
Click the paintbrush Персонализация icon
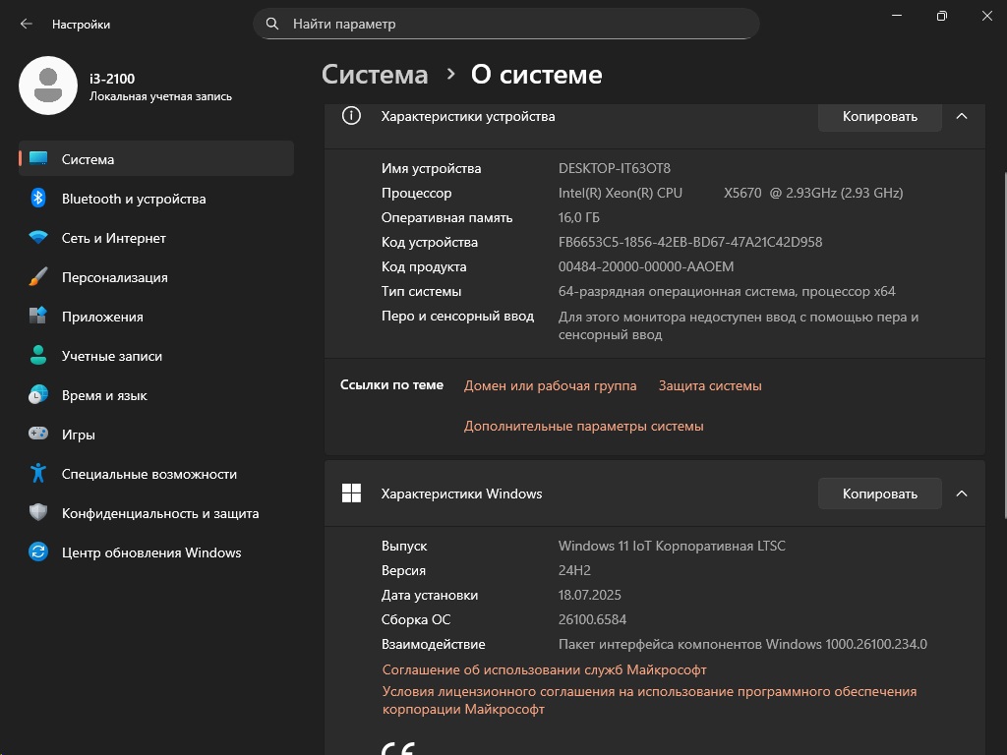[x=38, y=276]
